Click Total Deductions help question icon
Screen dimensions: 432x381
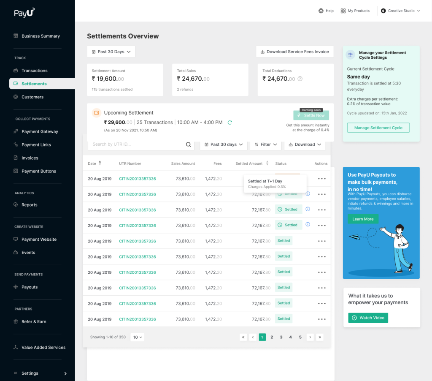click(300, 79)
